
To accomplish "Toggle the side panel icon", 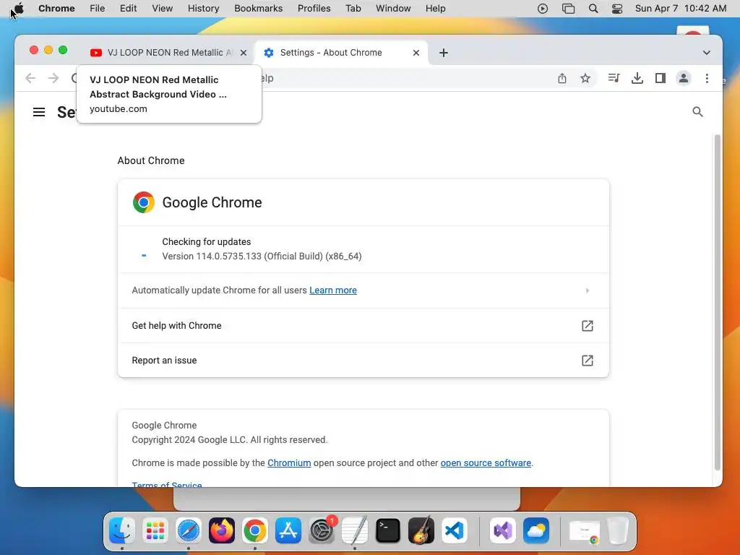I will coord(661,78).
